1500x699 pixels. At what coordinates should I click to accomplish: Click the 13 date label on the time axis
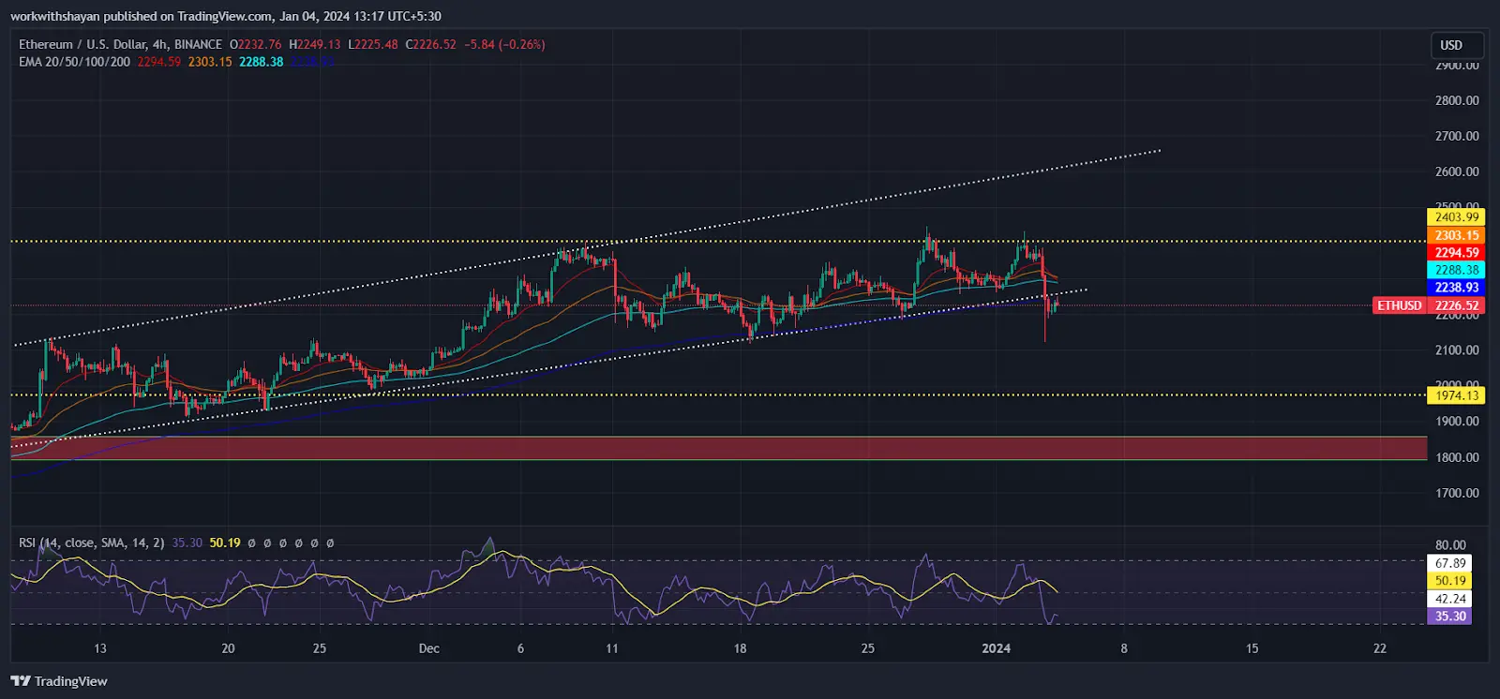click(100, 648)
